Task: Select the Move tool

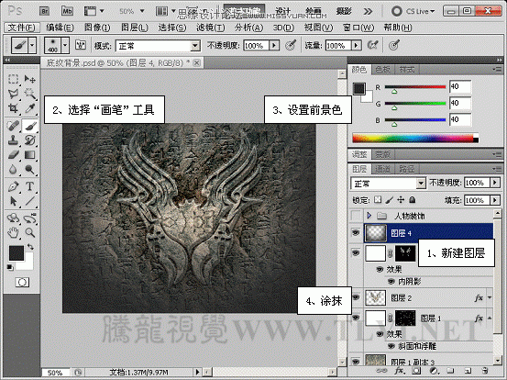Action: (30, 79)
